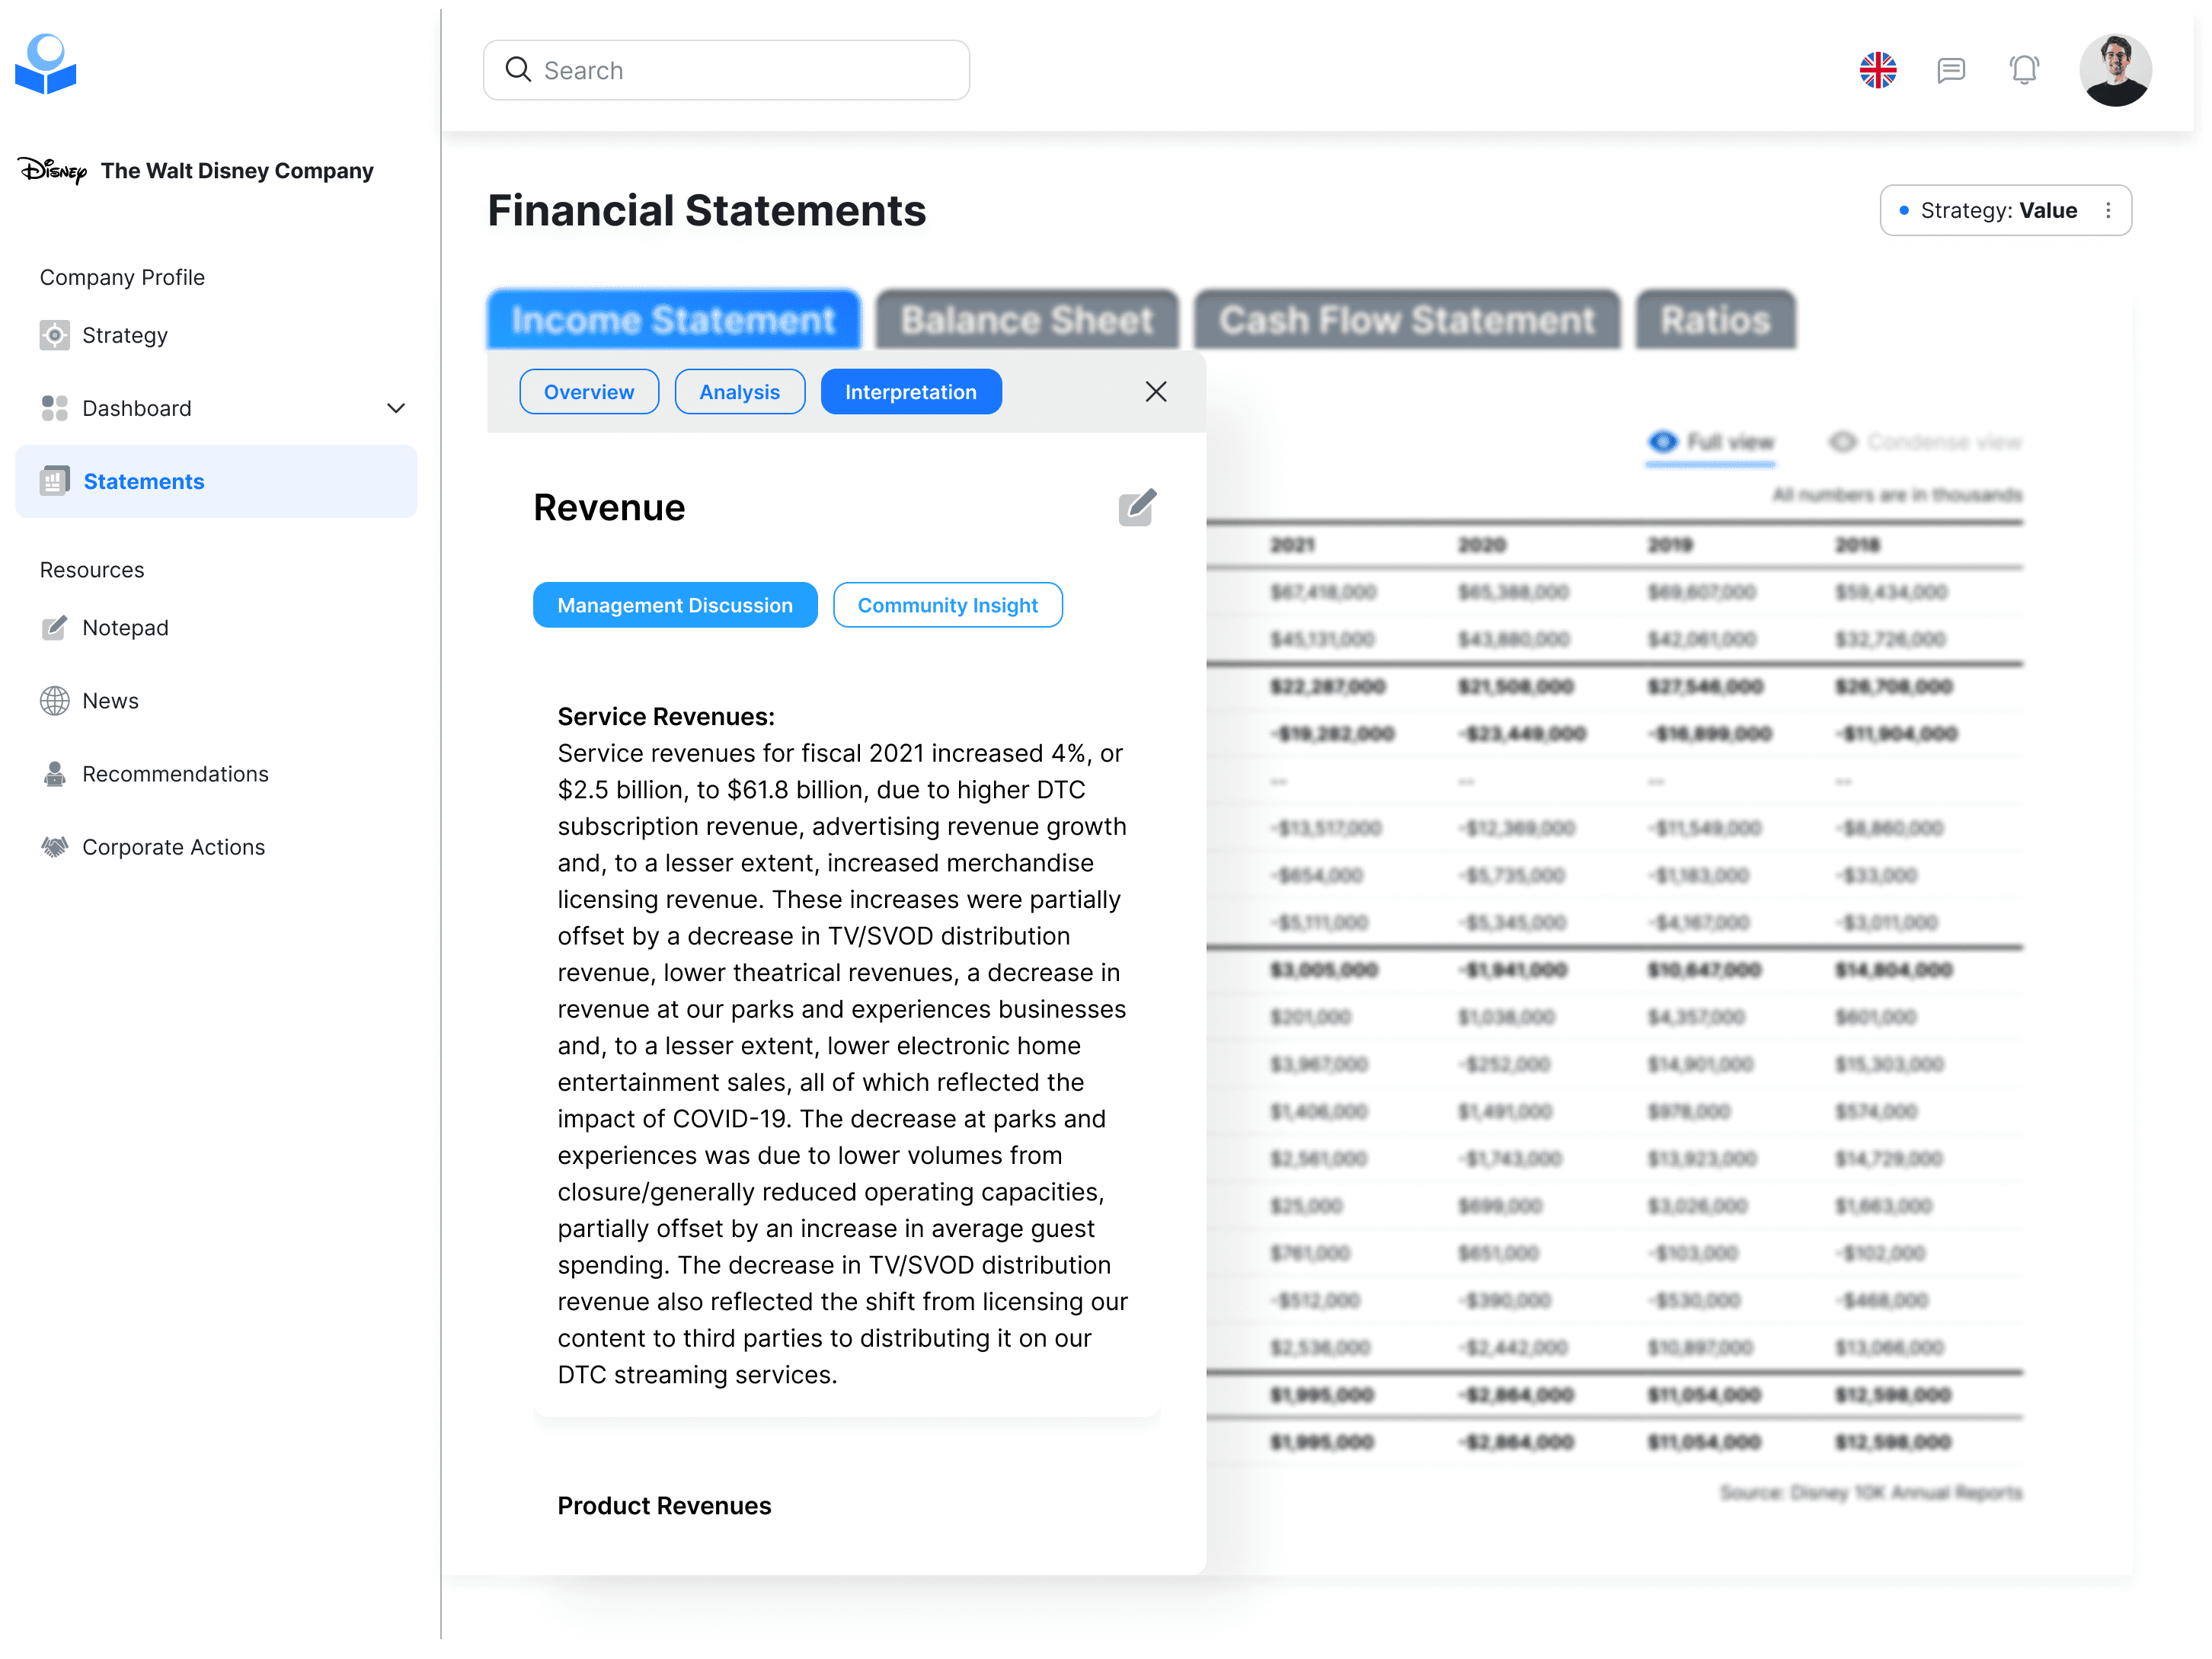2212x1659 pixels.
Task: Select the Overview pill tab
Action: (589, 392)
